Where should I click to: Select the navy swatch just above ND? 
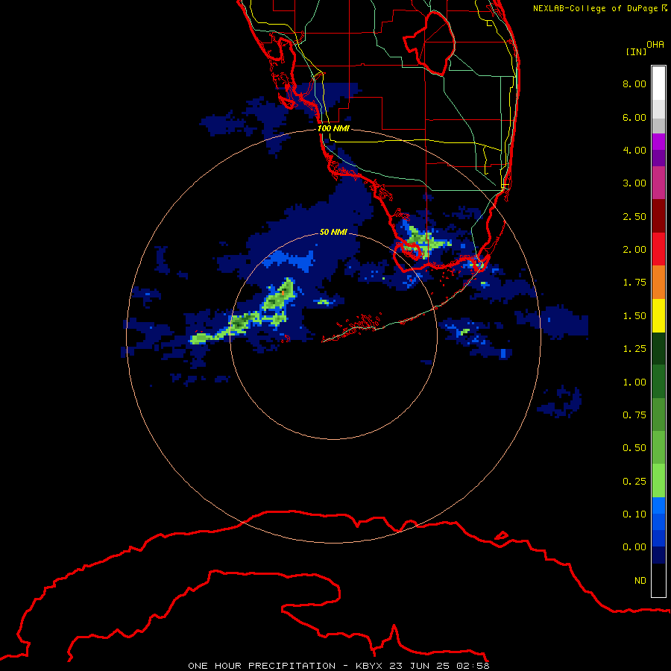click(x=658, y=555)
